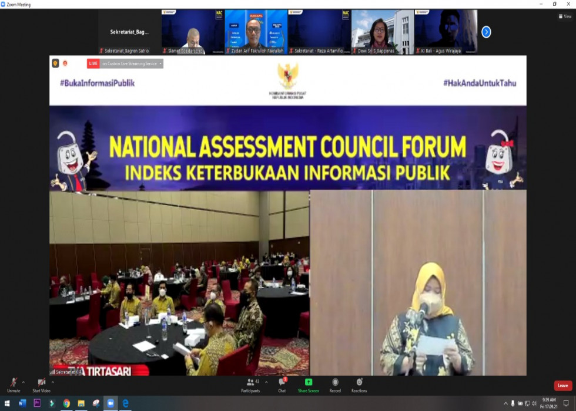Image resolution: width=576 pixels, height=411 pixels.
Task: Click the red LIVE indicator badge
Action: [x=93, y=63]
